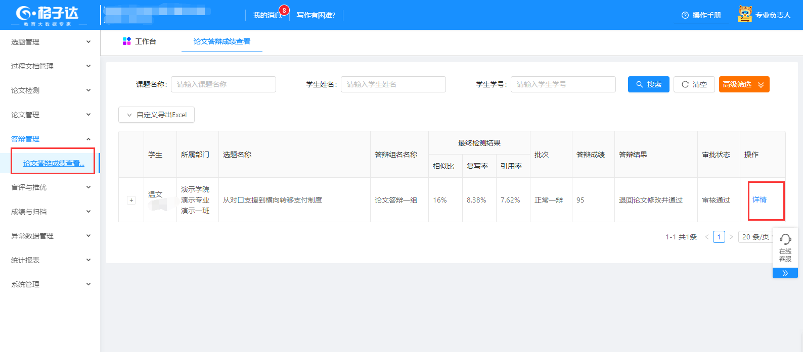Open the 20 条/页 page size dropdown
This screenshot has height=352, width=803.
click(x=756, y=237)
